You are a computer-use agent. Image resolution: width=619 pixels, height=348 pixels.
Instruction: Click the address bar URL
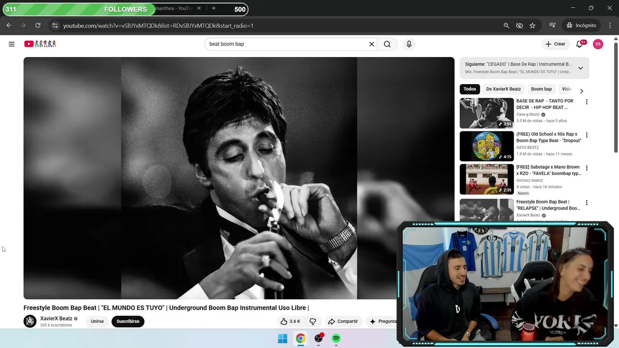point(158,25)
